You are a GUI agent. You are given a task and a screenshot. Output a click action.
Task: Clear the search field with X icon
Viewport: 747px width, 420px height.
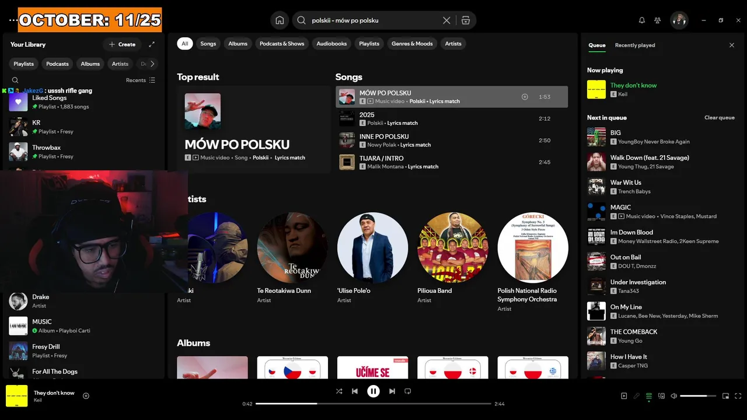pyautogui.click(x=446, y=20)
